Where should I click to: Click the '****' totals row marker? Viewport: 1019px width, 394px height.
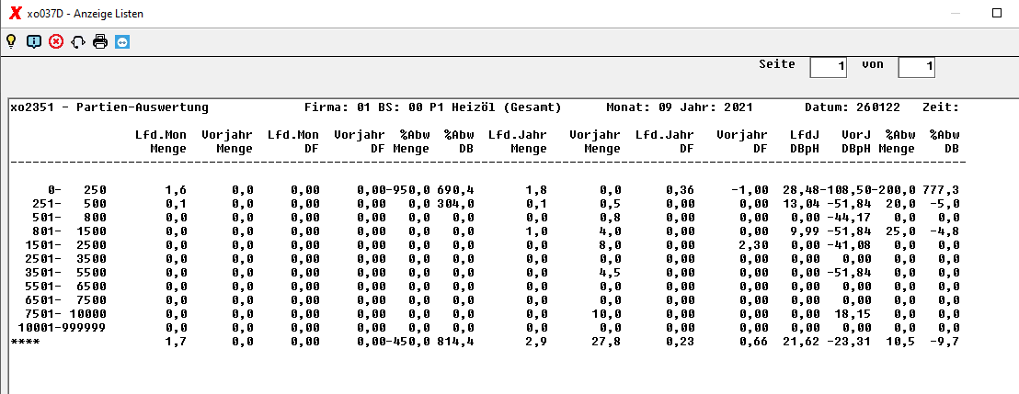coord(25,342)
